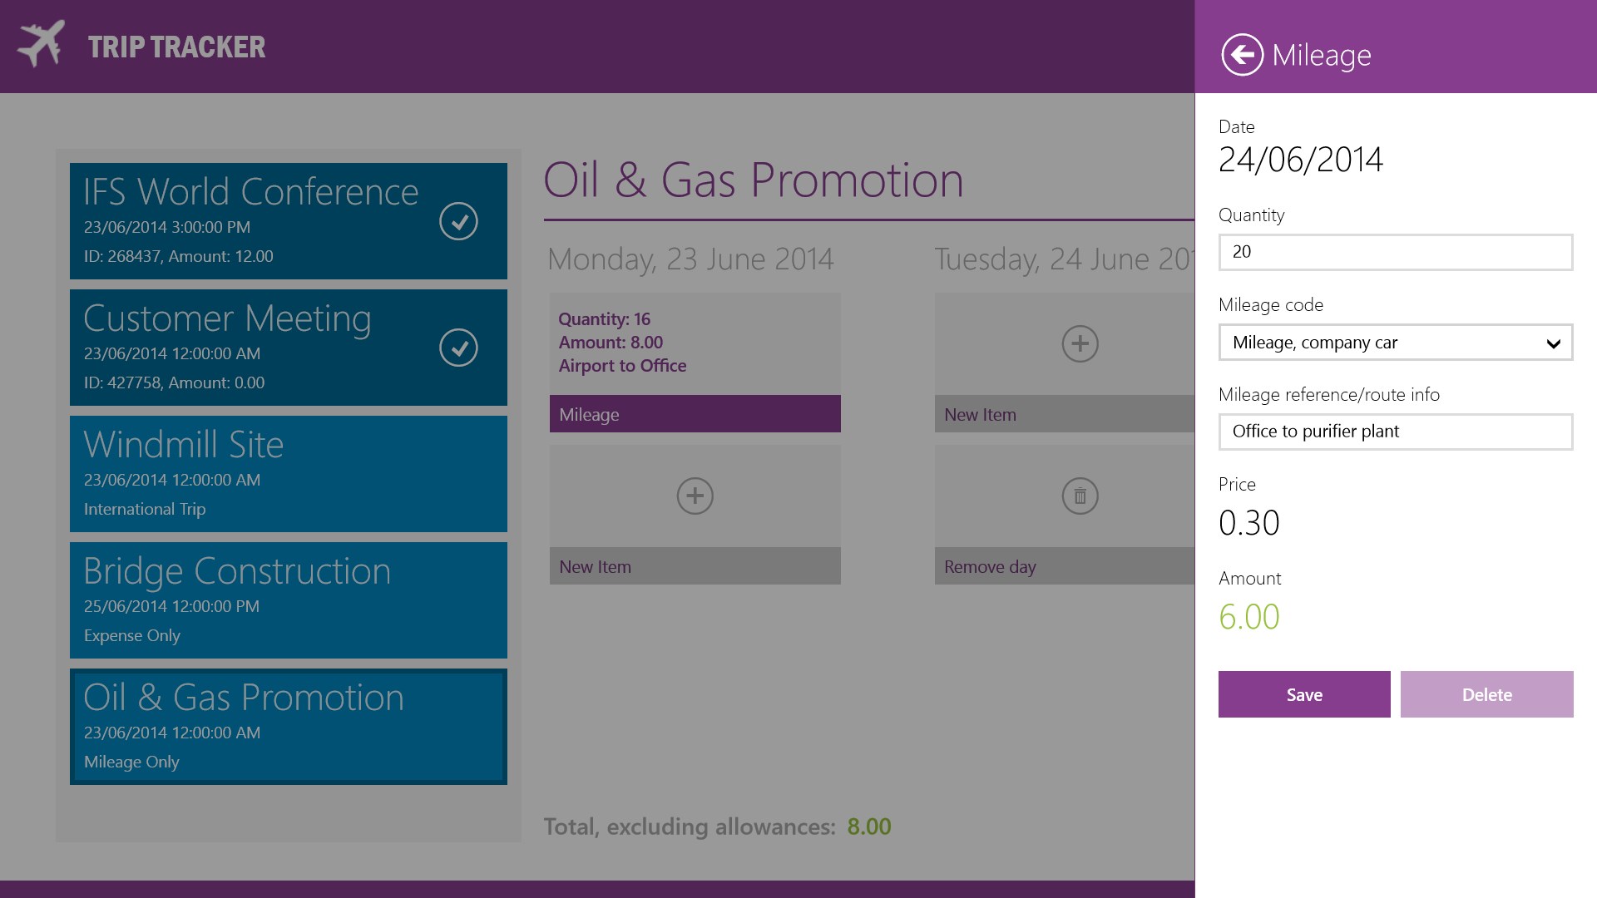Image resolution: width=1597 pixels, height=898 pixels.
Task: Click the trash can Remove day icon
Action: click(x=1080, y=496)
